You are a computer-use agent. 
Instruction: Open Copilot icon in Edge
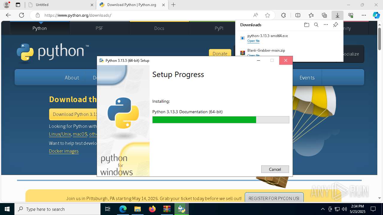(376, 15)
